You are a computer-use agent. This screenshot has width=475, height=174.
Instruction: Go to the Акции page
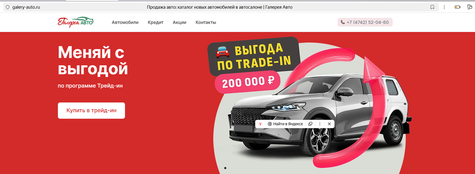click(x=179, y=22)
